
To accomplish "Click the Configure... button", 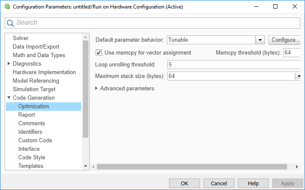I will pos(285,40).
